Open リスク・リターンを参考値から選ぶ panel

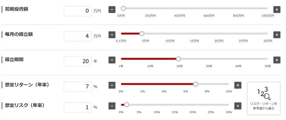pyautogui.click(x=263, y=98)
